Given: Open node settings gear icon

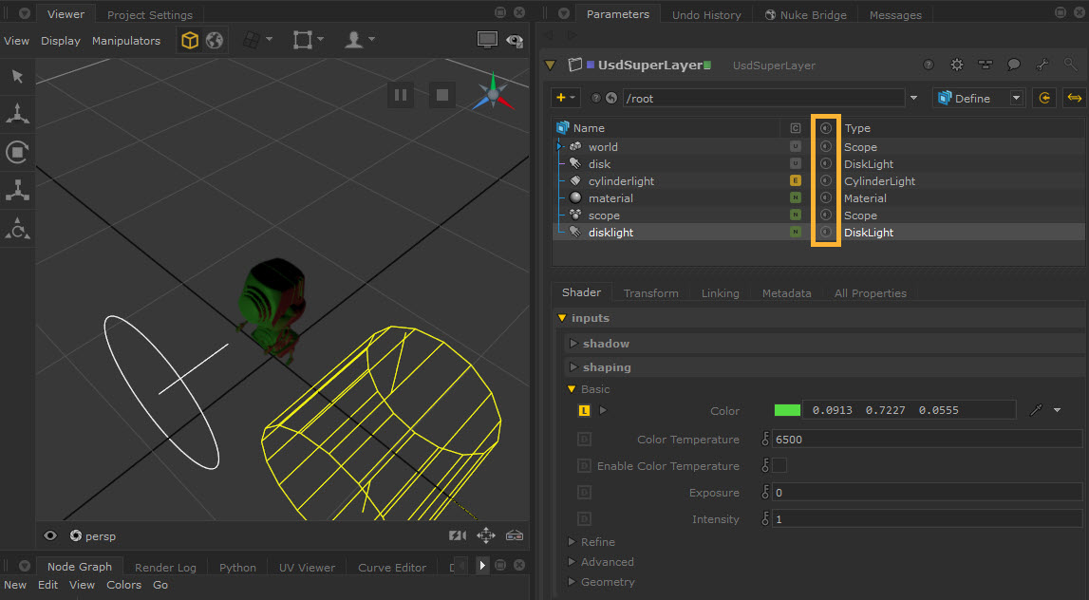Looking at the screenshot, I should click(x=956, y=65).
